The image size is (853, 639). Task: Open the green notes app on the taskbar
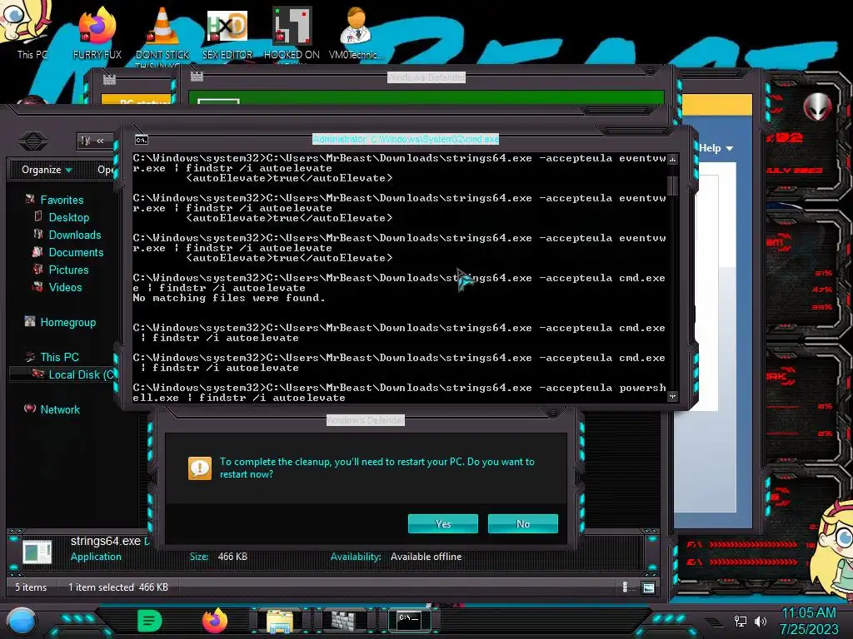pos(150,621)
